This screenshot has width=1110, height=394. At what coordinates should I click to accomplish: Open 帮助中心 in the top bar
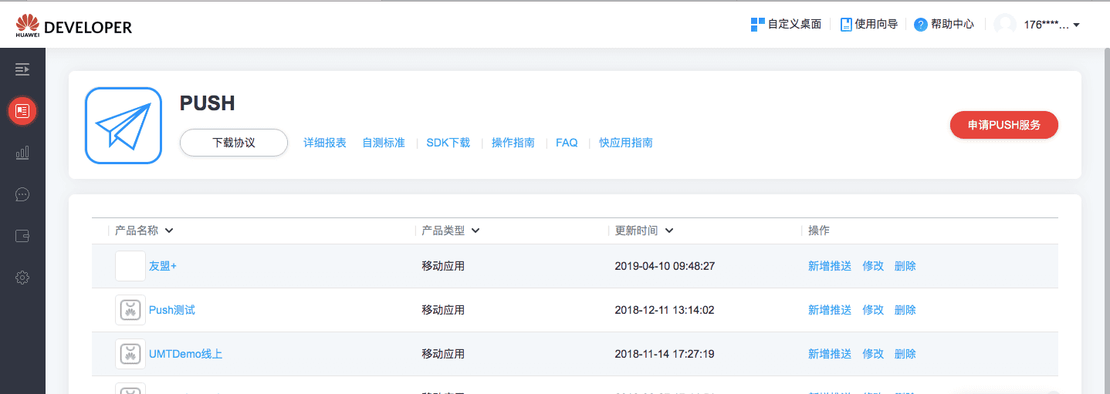coord(953,25)
